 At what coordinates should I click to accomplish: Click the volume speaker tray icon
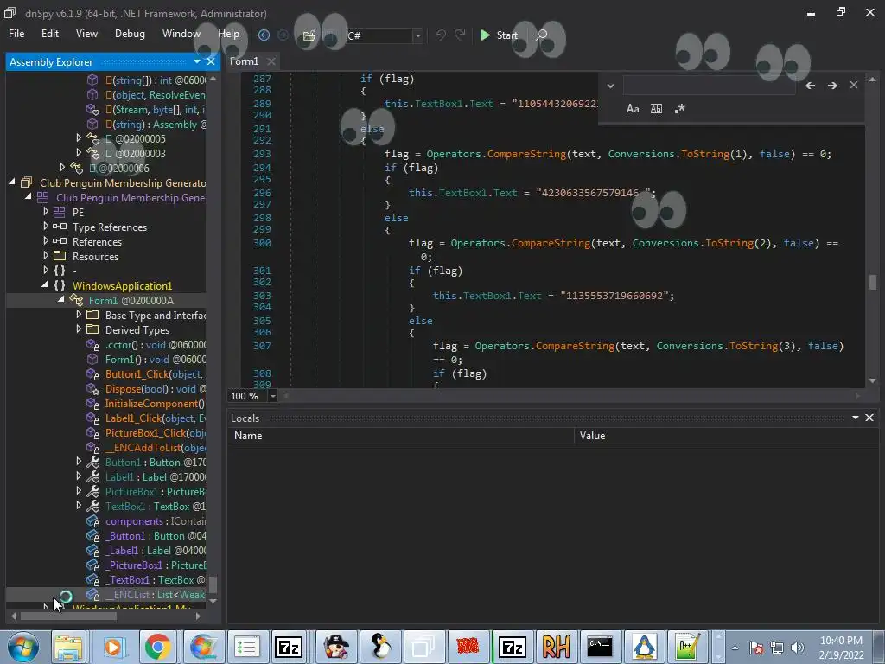click(x=798, y=648)
